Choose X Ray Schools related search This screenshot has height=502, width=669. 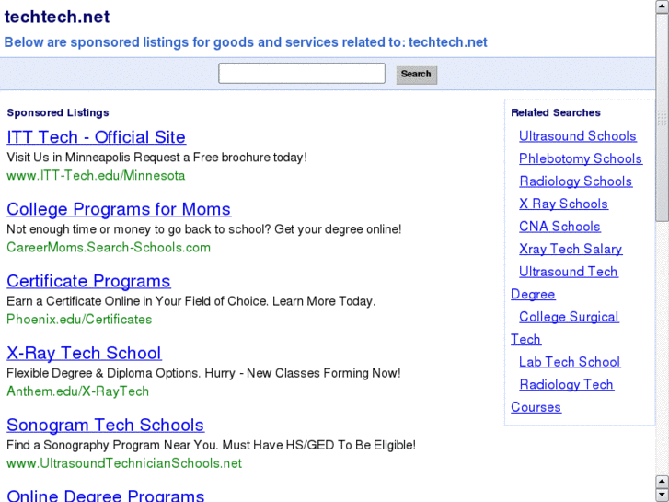tap(563, 204)
